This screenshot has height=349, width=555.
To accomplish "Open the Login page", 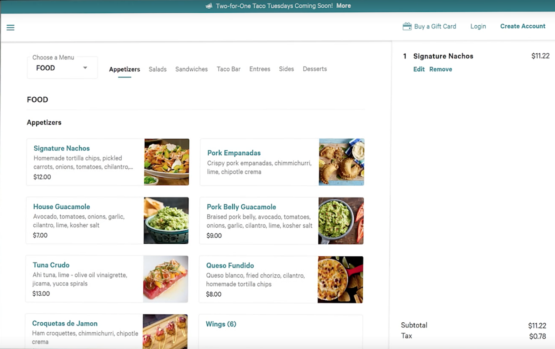I will pos(478,26).
